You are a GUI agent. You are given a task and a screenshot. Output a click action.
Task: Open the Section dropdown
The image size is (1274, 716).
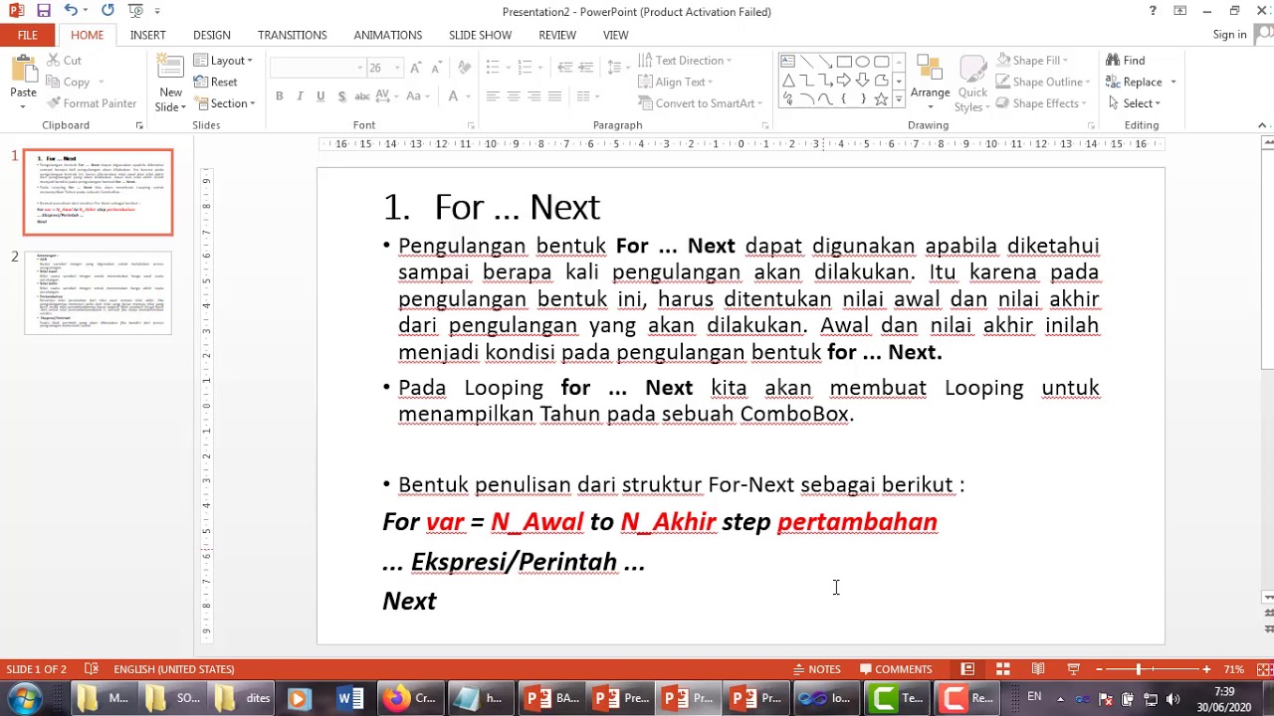click(x=225, y=103)
